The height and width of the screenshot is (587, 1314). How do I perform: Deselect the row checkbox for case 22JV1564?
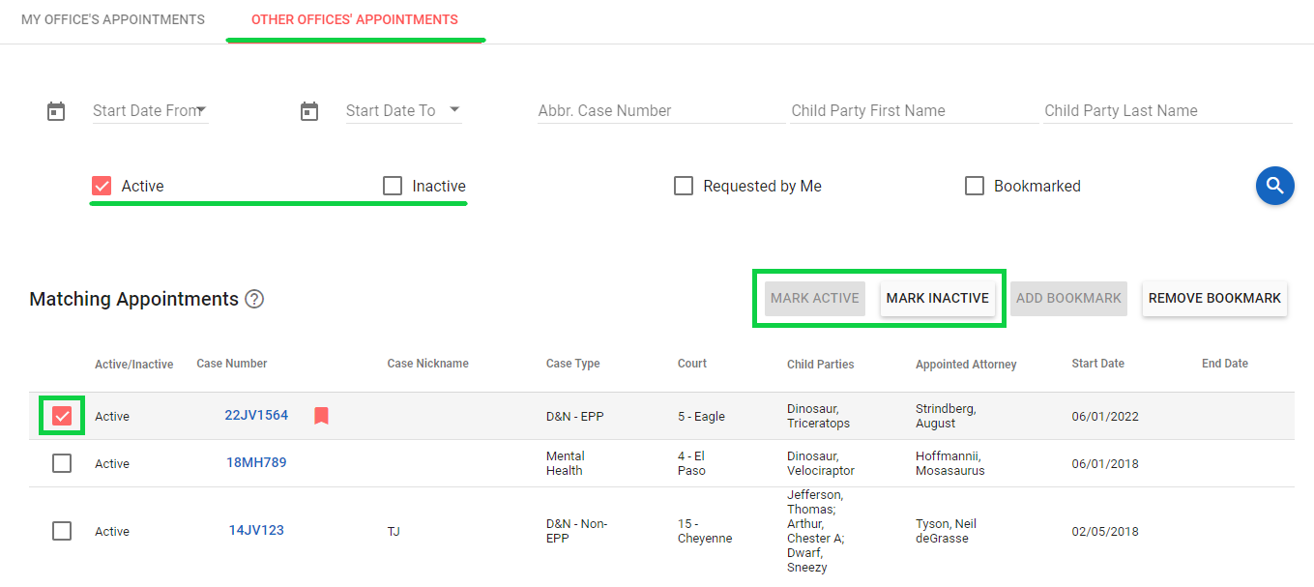pyautogui.click(x=62, y=416)
